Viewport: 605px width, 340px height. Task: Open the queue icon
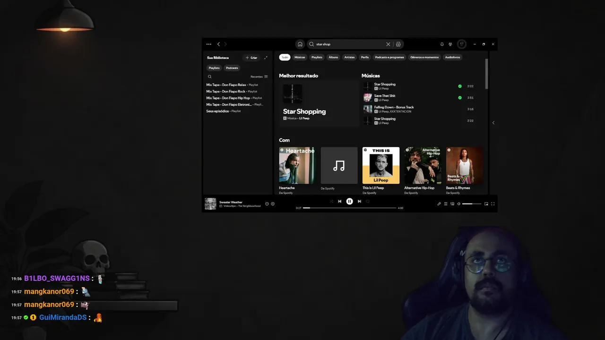click(x=446, y=204)
